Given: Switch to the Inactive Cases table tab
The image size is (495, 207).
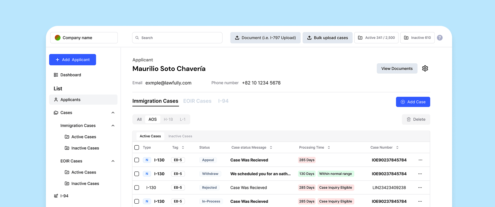Looking at the screenshot, I should coord(180,136).
